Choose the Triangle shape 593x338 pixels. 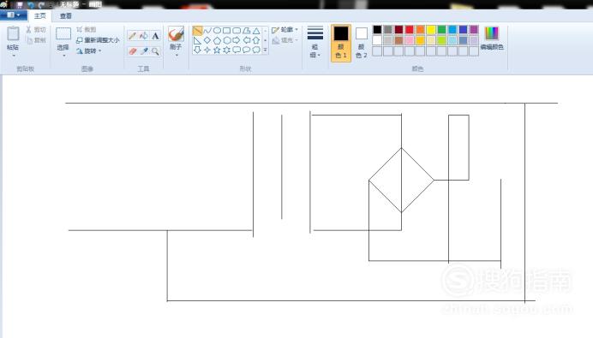point(256,31)
